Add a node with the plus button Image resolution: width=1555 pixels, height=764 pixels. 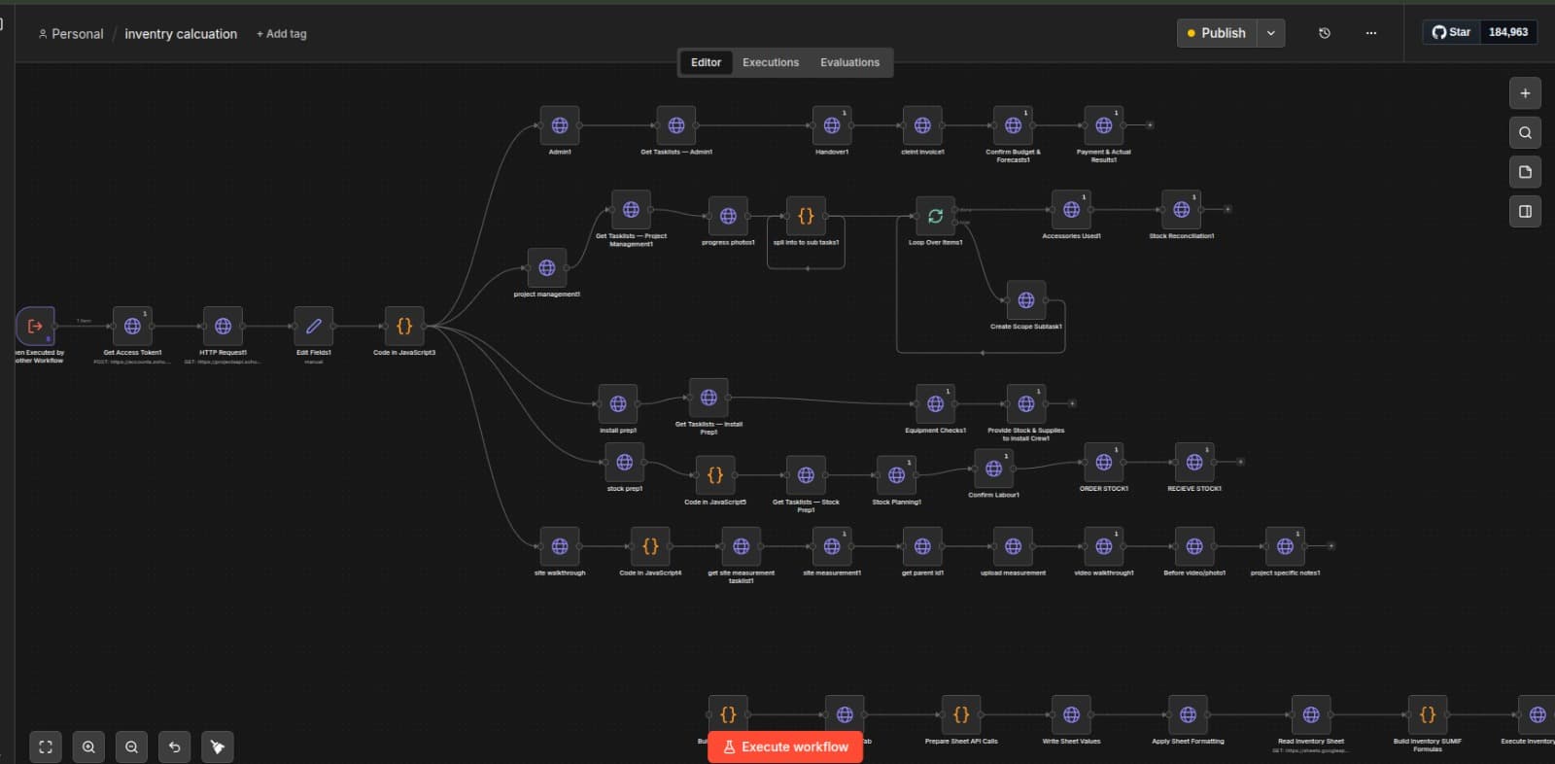pyautogui.click(x=1525, y=93)
